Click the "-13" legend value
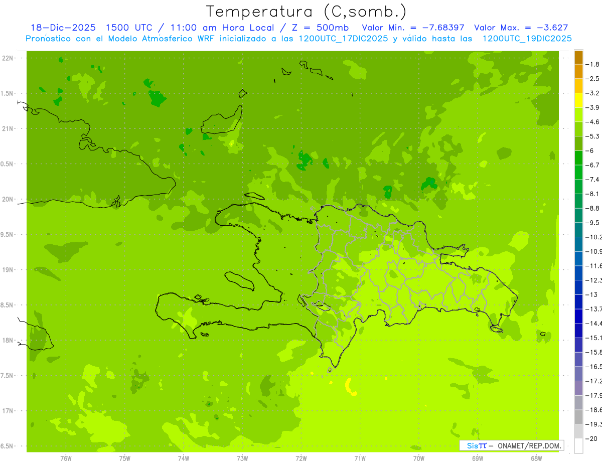The width and height of the screenshot is (602, 465). click(x=591, y=294)
